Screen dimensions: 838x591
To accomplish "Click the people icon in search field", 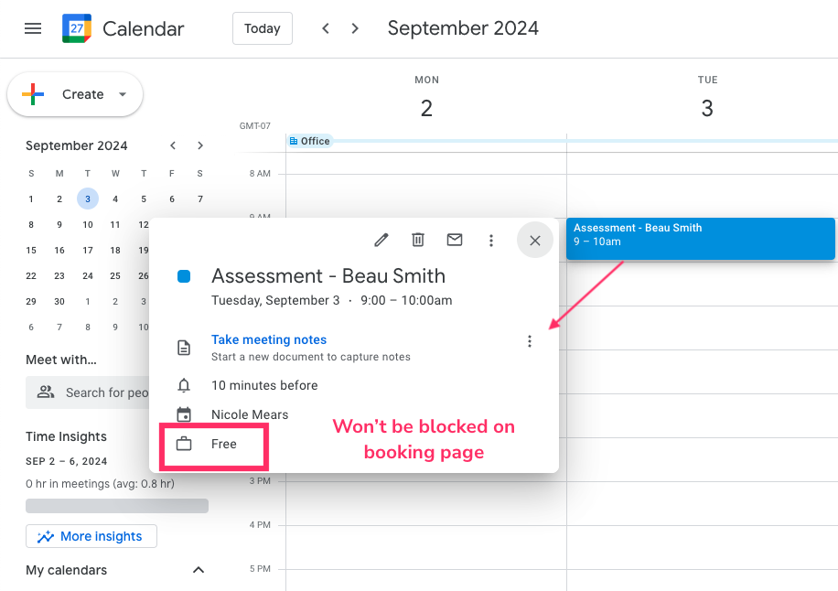I will click(46, 392).
